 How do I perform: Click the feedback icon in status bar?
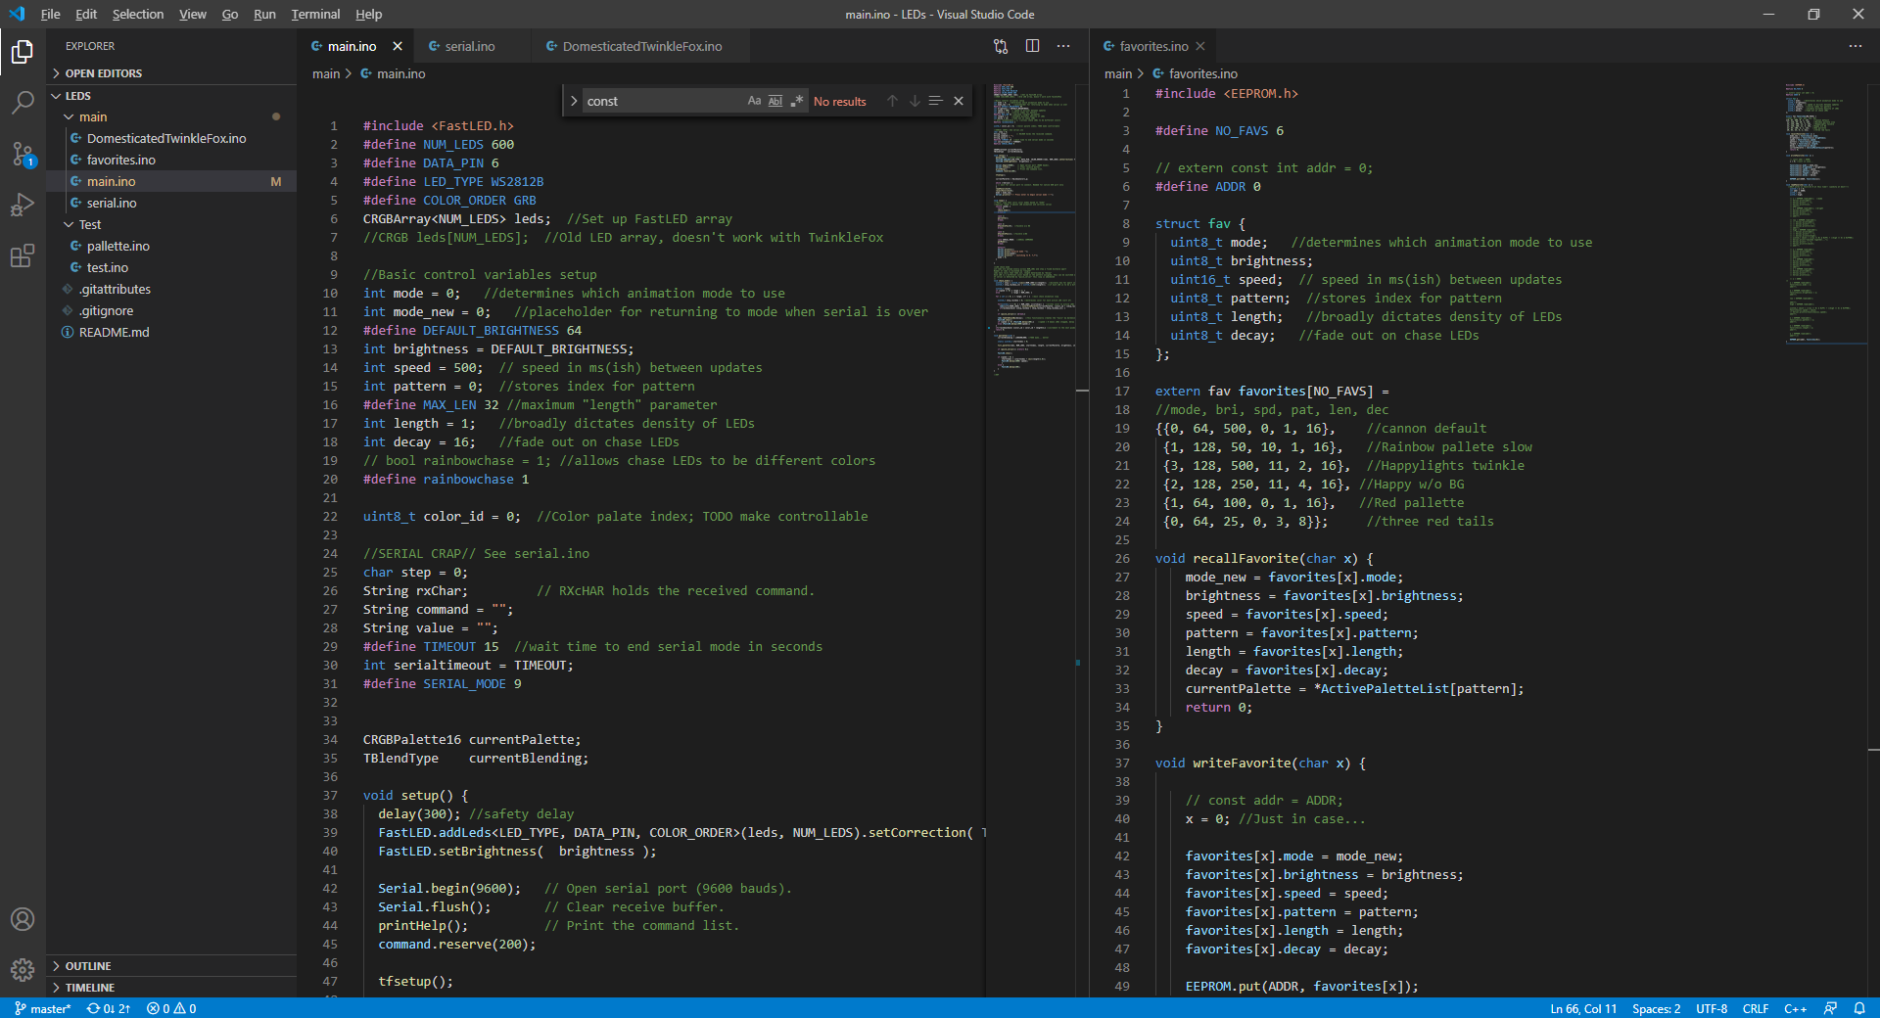pyautogui.click(x=1830, y=1008)
